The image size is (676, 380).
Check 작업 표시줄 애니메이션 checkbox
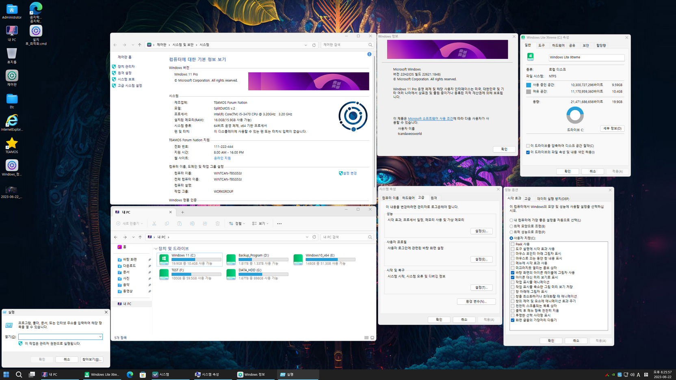[513, 282]
